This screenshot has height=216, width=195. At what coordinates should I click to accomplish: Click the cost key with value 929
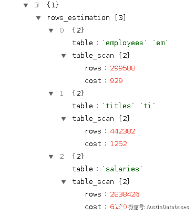pyautogui.click(x=93, y=81)
